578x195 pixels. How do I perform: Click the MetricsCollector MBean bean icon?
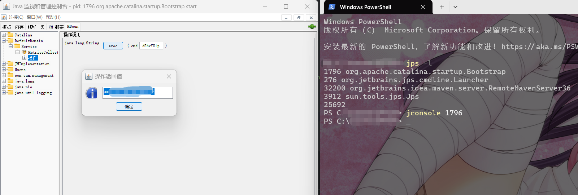pos(24,52)
